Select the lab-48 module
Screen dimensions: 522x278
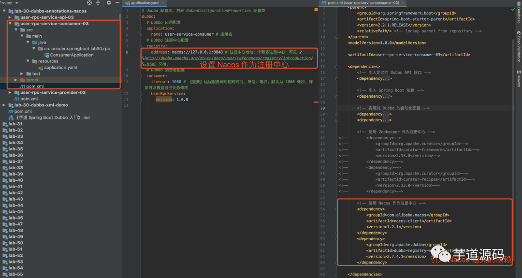(15, 231)
